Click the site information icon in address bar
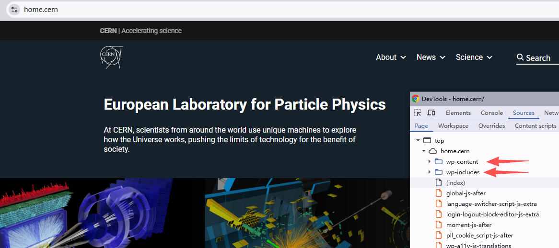Viewport: 559px width, 248px height. click(14, 10)
